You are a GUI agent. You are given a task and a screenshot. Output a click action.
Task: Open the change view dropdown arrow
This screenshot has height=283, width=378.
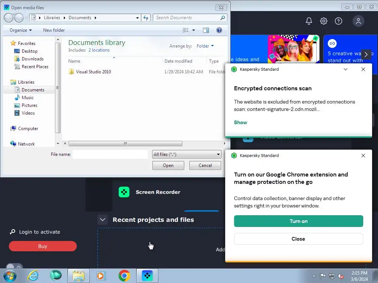193,30
